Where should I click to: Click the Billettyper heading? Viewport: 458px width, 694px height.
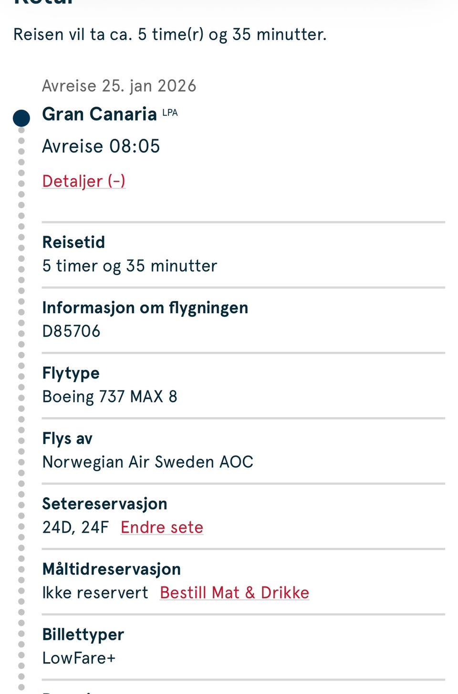[83, 635]
